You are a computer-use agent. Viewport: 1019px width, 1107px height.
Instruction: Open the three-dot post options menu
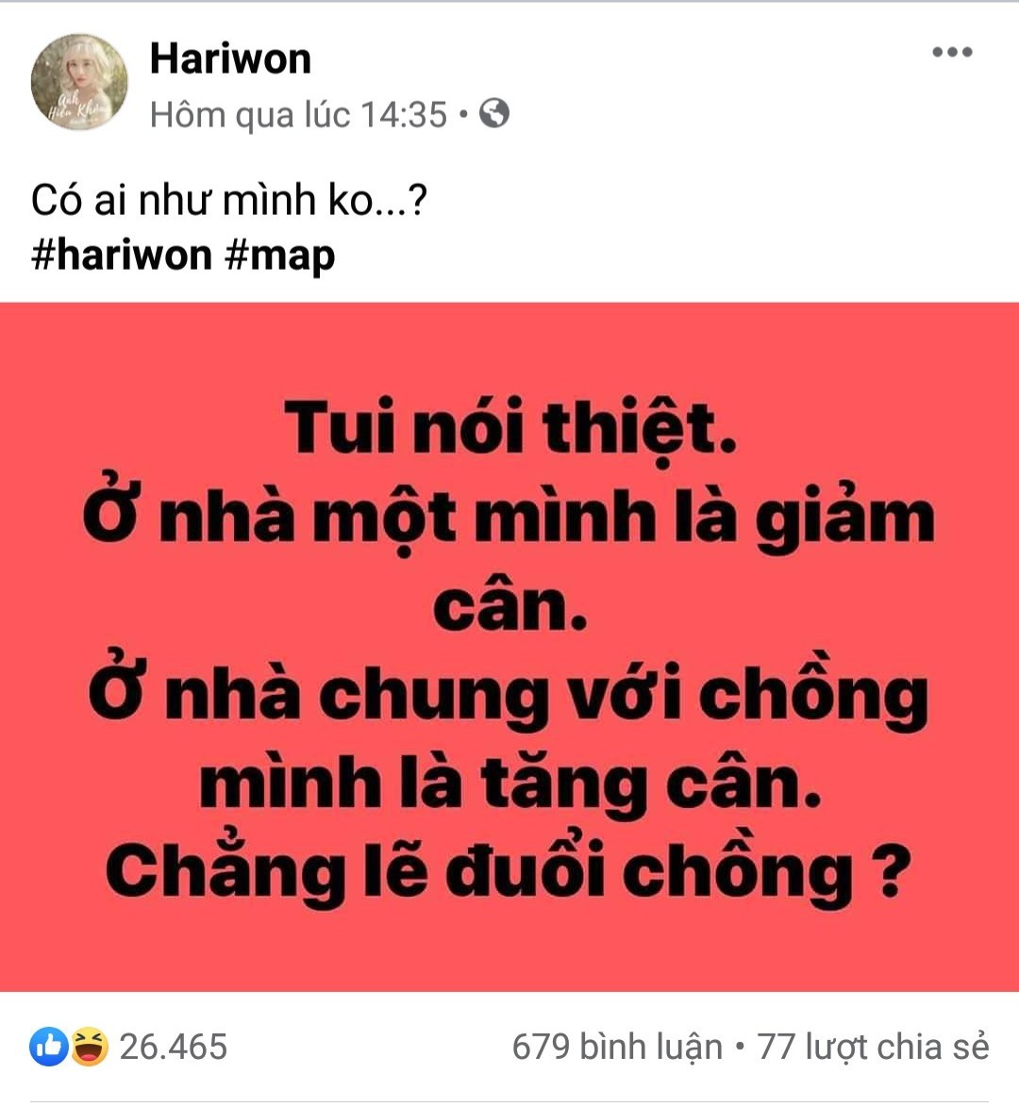(952, 52)
